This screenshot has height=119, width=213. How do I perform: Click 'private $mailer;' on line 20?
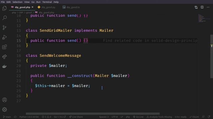click(x=49, y=66)
